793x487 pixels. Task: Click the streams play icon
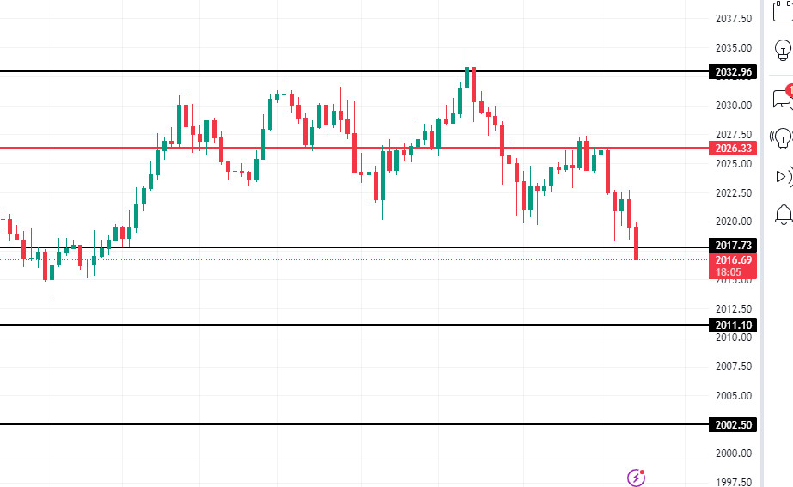(x=782, y=176)
